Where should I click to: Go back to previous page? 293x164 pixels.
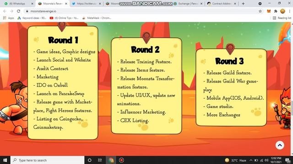click(x=5, y=11)
